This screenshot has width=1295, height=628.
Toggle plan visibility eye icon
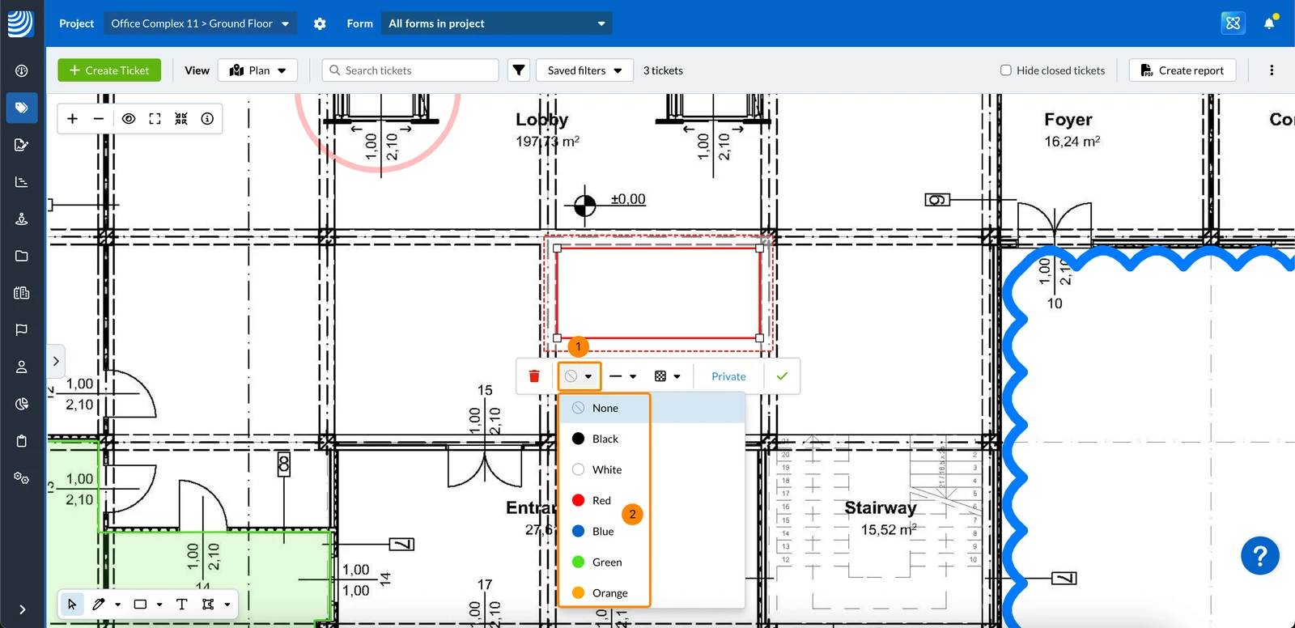pyautogui.click(x=129, y=119)
